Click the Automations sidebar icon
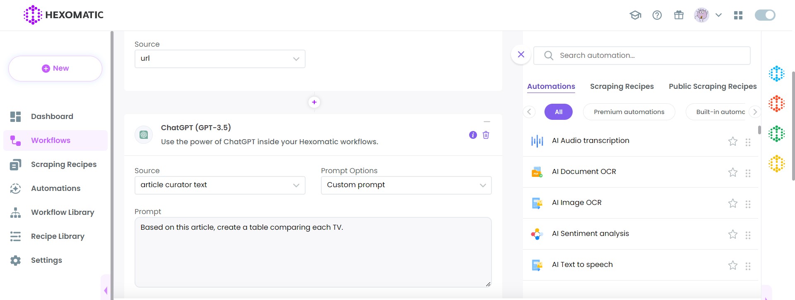The width and height of the screenshot is (795, 300). [15, 188]
